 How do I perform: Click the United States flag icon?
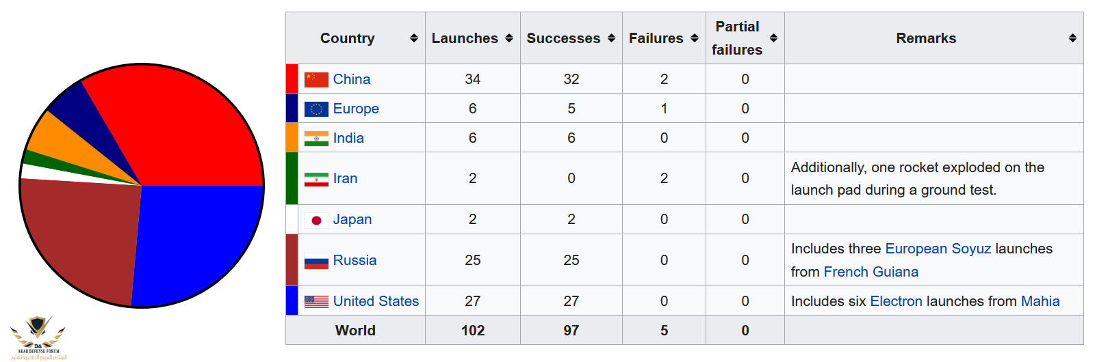316,301
